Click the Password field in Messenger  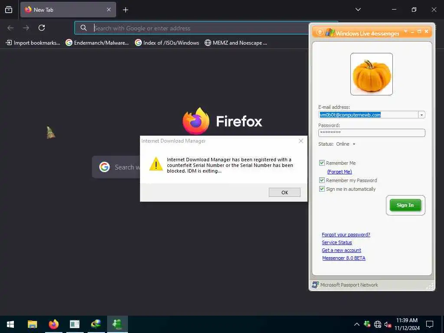click(372, 133)
